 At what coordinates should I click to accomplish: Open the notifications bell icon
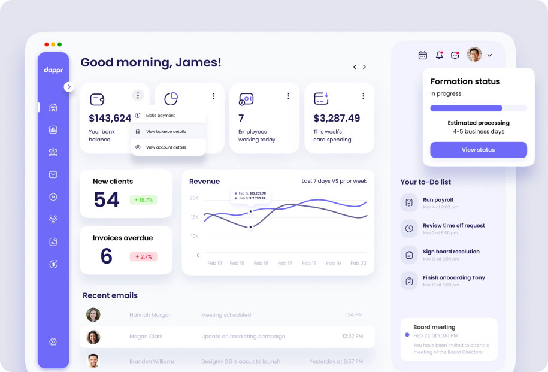(439, 55)
